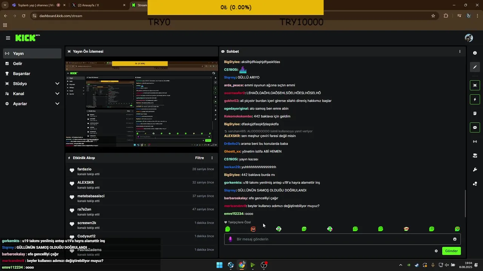Viewport: 483px width, 271px height.
Task: Select metebabaaaisci follow event row
Action: tap(142, 198)
